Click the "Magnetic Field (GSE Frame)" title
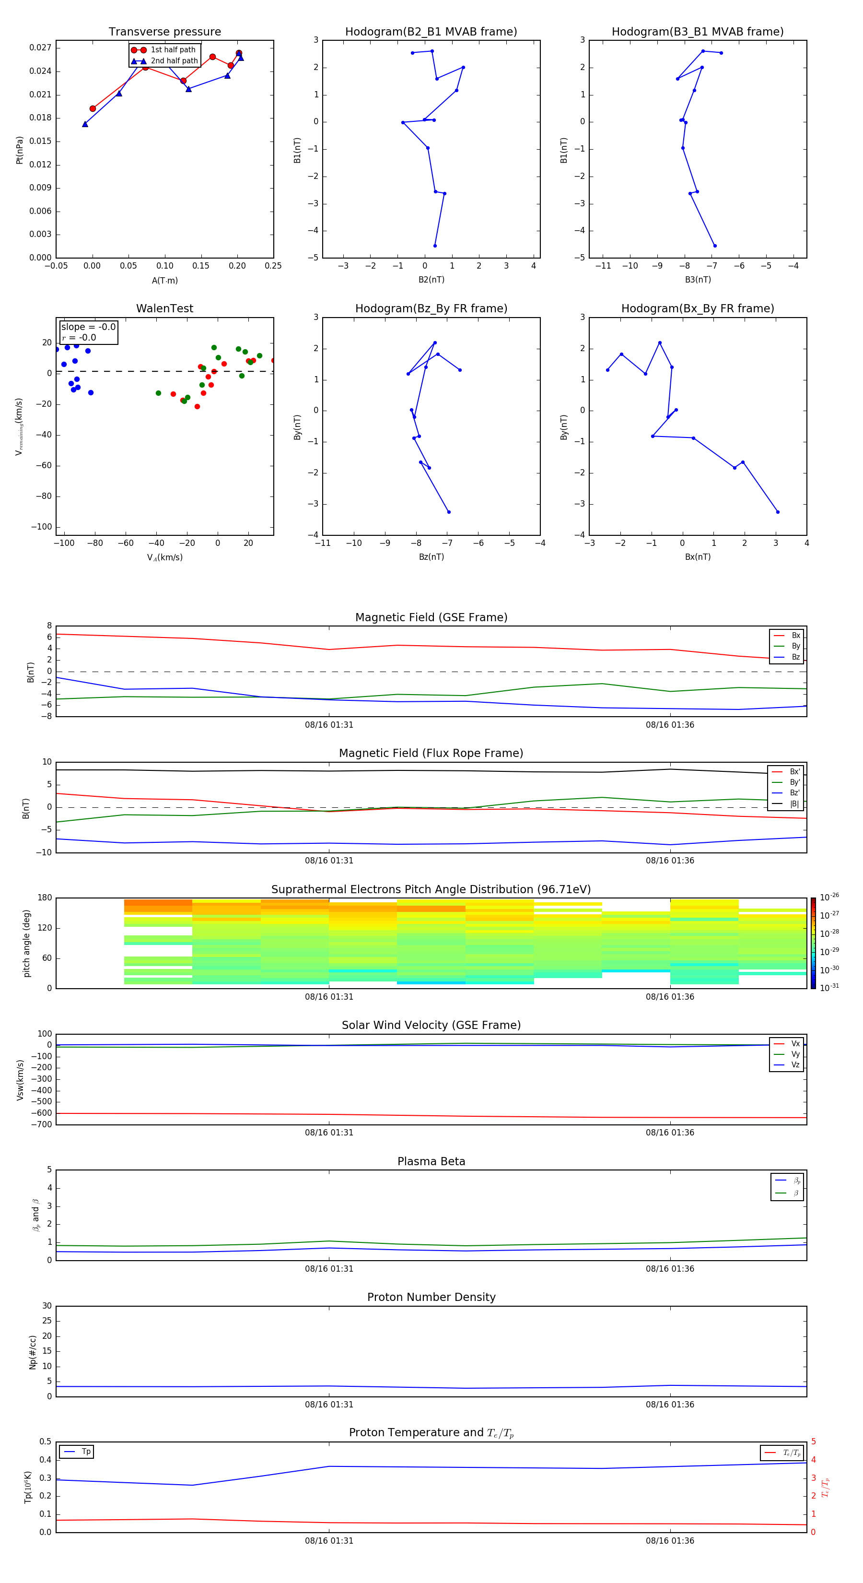 click(x=431, y=617)
